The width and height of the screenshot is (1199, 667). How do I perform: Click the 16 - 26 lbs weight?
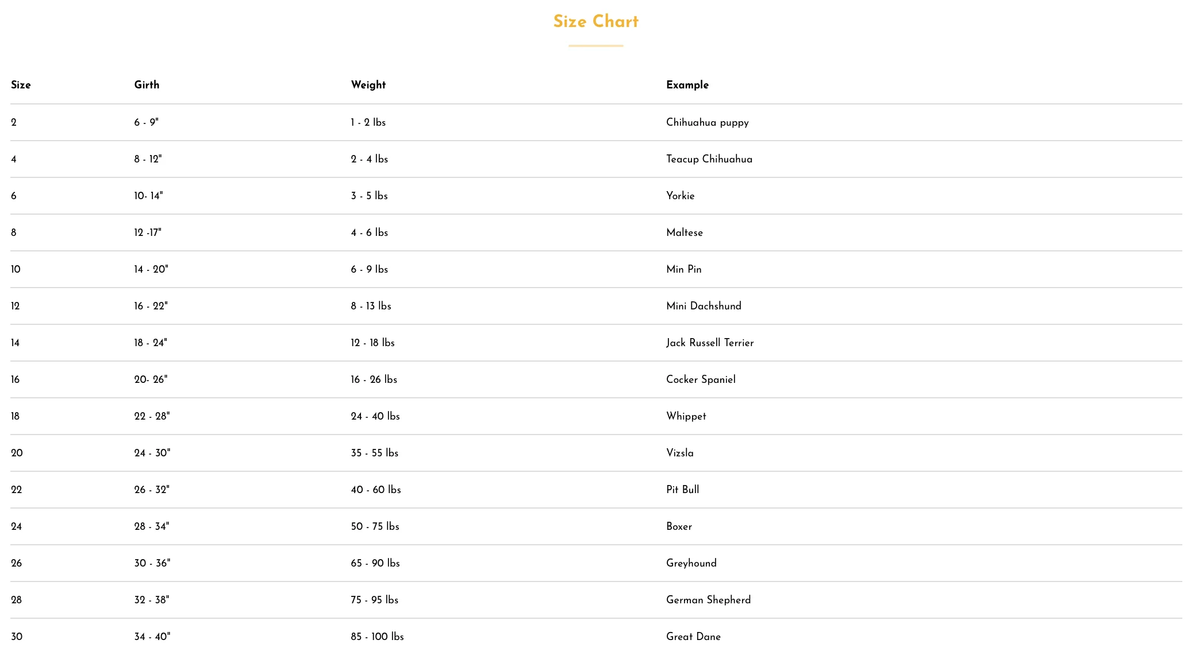(x=374, y=379)
